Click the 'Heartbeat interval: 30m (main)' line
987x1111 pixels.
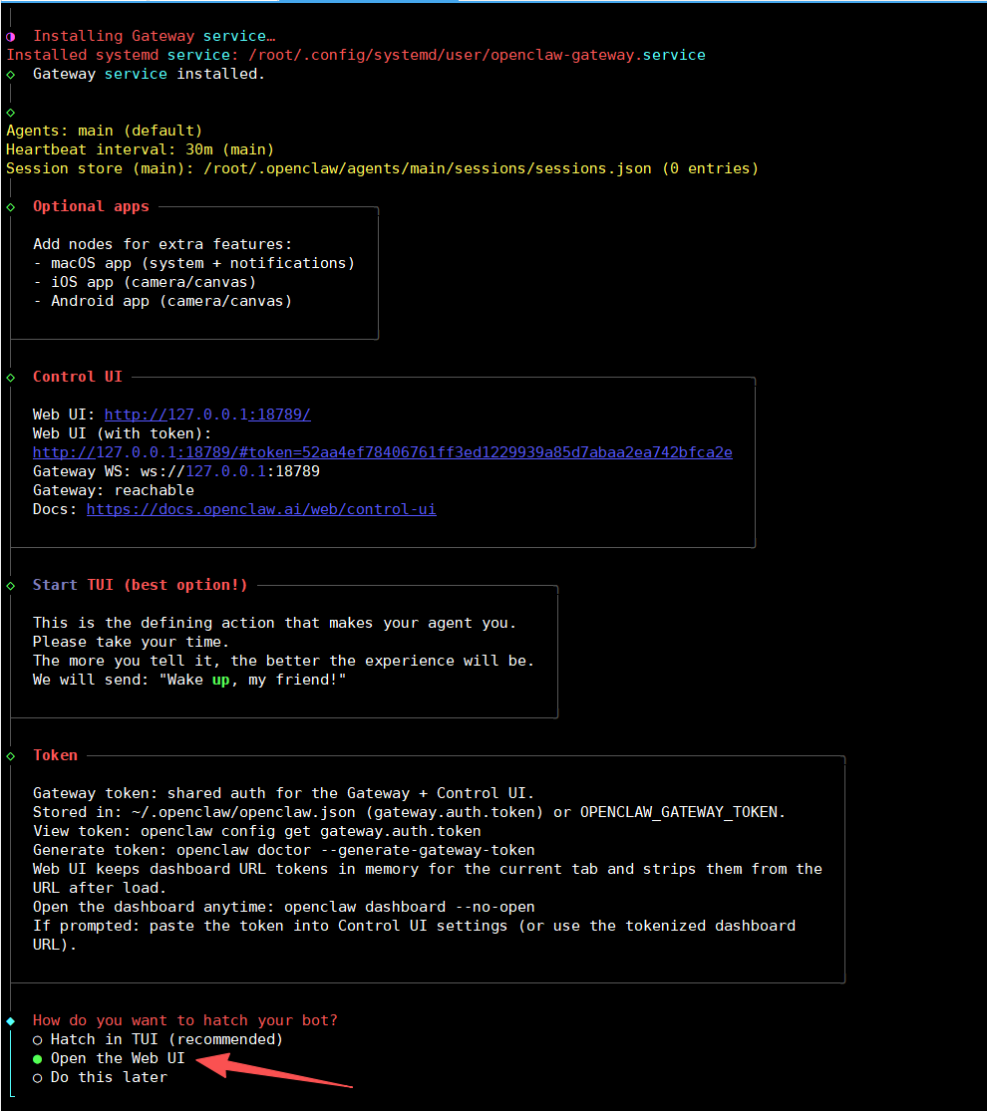(x=140, y=149)
